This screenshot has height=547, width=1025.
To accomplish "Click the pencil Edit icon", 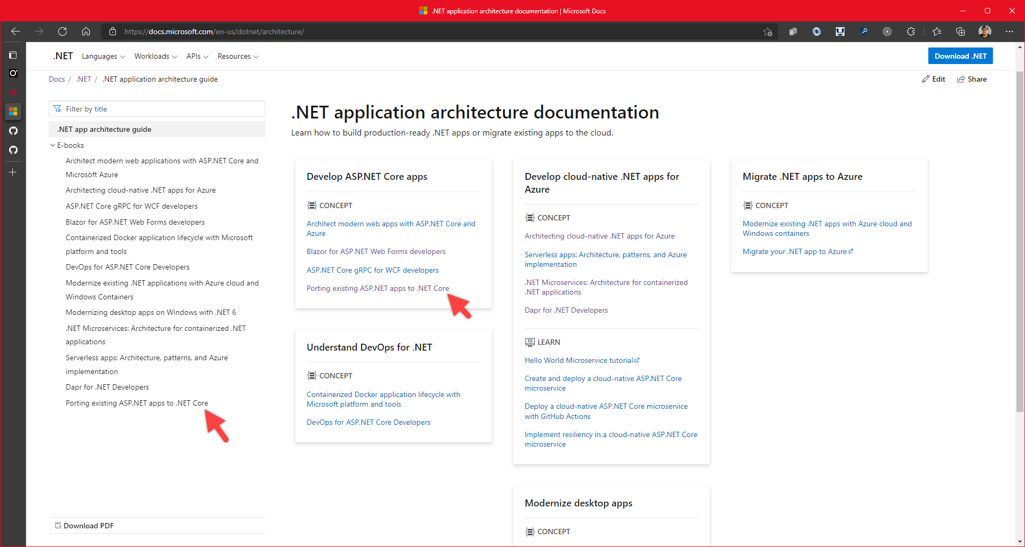I will pos(926,79).
